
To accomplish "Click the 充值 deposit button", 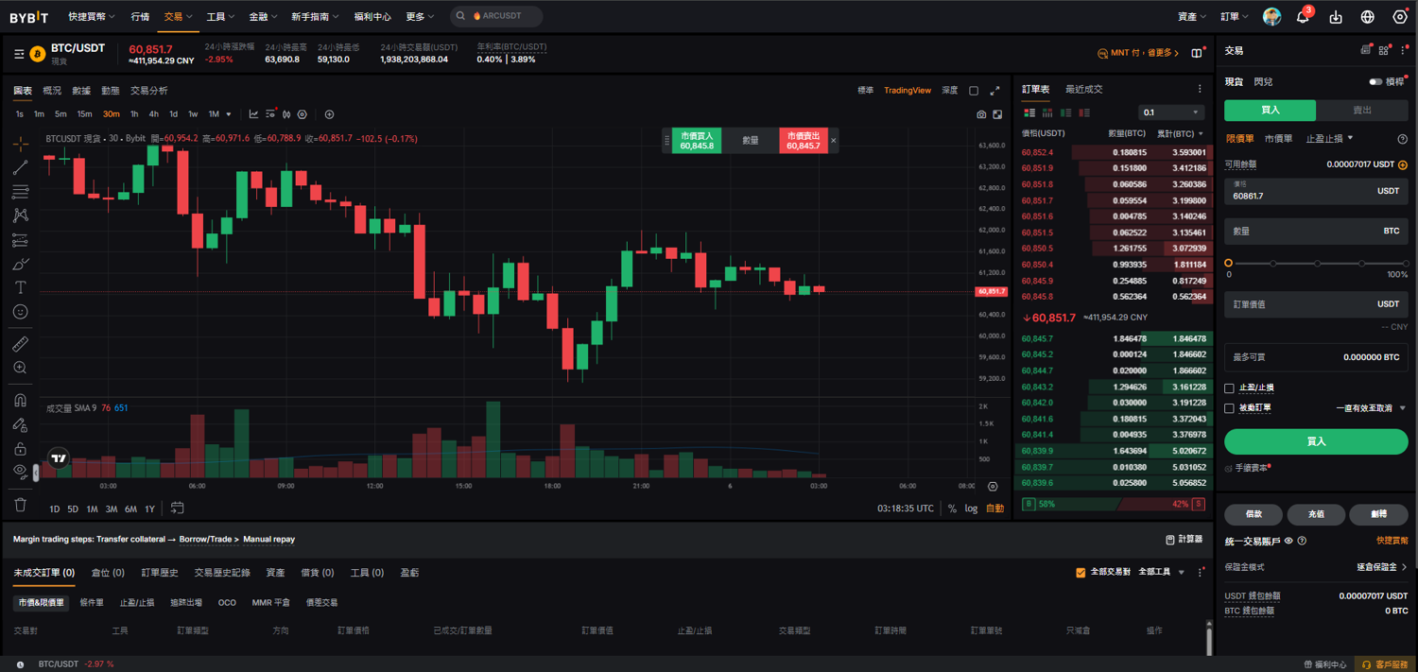I will click(1316, 514).
